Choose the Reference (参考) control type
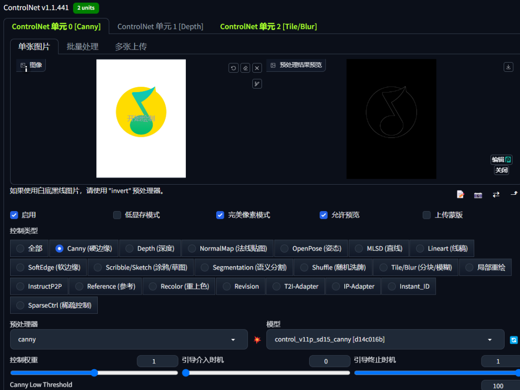The height and width of the screenshot is (390, 520). click(x=105, y=286)
